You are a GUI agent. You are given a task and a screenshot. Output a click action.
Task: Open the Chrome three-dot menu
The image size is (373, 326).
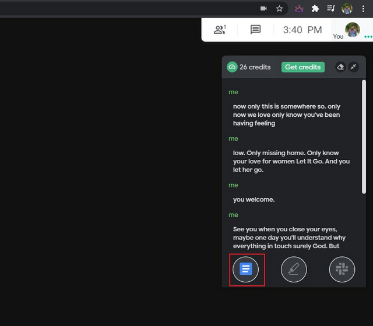(363, 9)
